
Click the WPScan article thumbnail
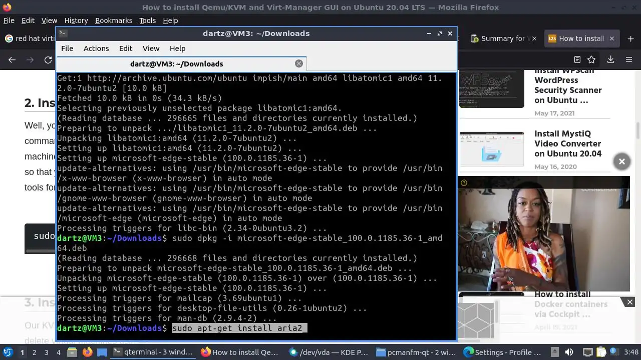(x=492, y=89)
